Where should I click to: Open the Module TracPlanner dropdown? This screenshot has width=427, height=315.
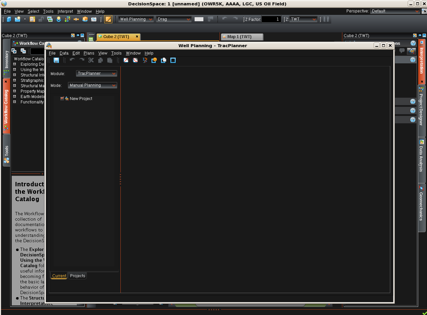tap(96, 73)
